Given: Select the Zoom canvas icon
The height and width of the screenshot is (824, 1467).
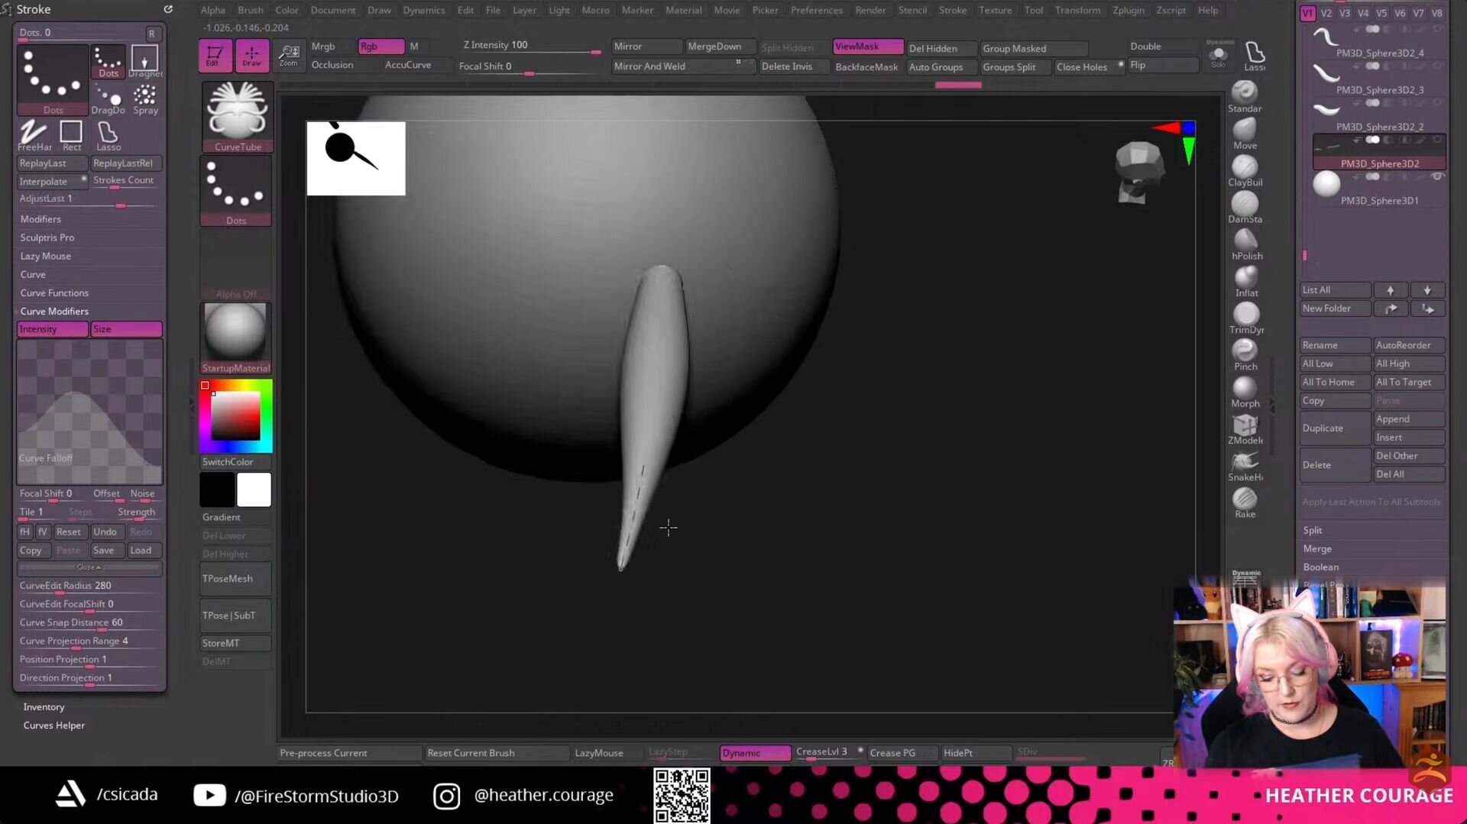Looking at the screenshot, I should pyautogui.click(x=289, y=56).
